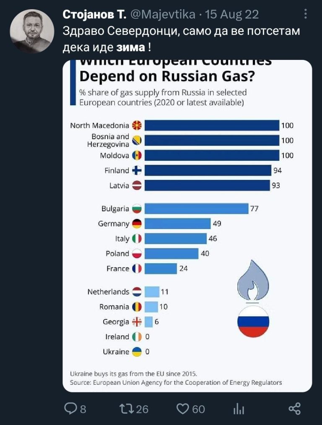Click the France 24 bar
322x425 pixels.
tap(161, 268)
